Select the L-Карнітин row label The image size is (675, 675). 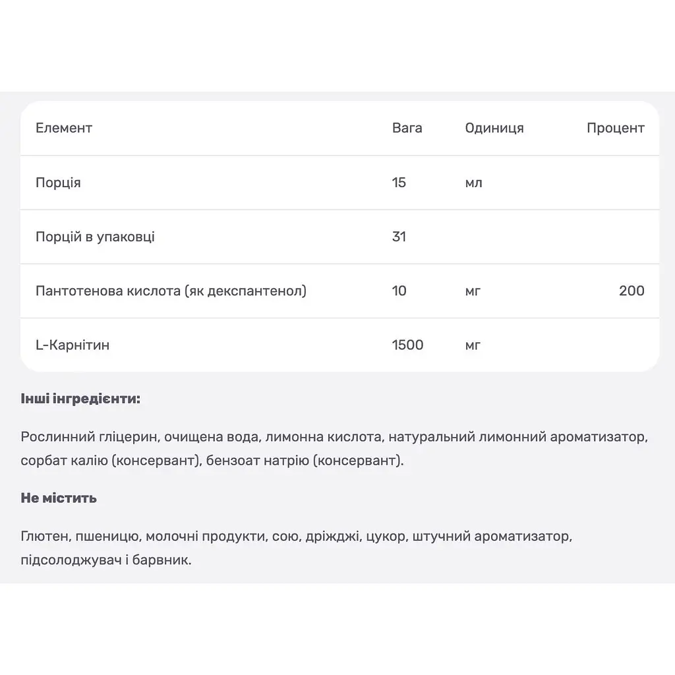click(73, 345)
